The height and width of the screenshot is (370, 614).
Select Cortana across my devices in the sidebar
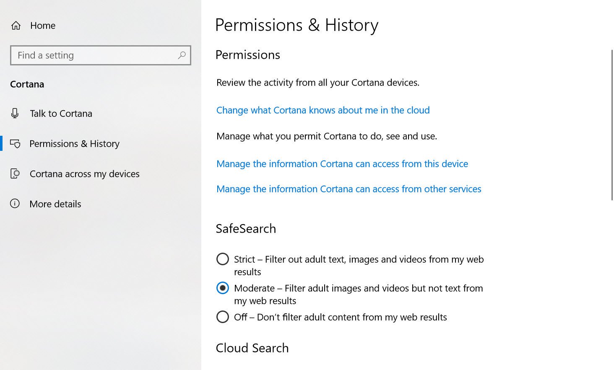(x=84, y=173)
